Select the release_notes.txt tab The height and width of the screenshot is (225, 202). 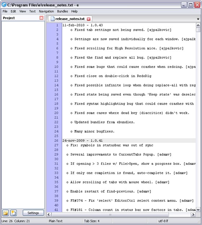click(x=70, y=19)
